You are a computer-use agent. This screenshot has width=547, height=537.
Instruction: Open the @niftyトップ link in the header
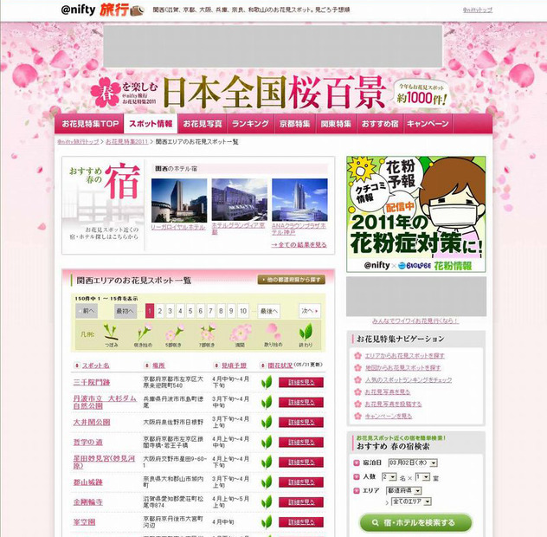coord(478,10)
